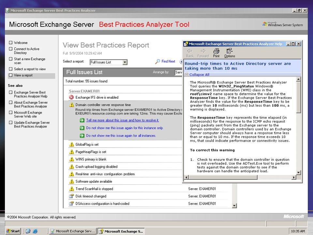This screenshot has height=235, width=313.
Task: Click warning icon next to PageHeapFlags is set
Action: 71,152
